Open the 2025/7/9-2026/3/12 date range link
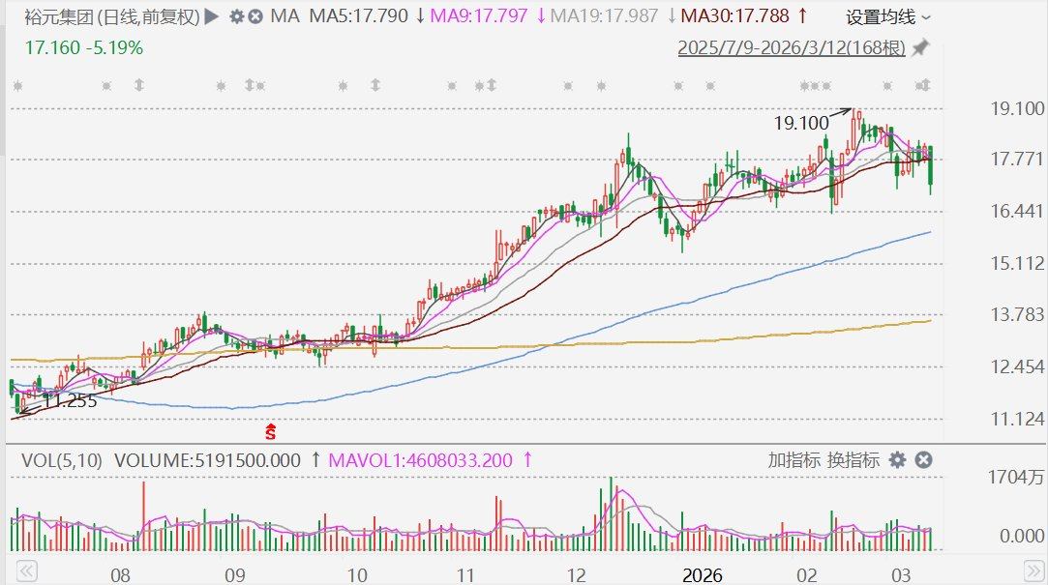 792,47
